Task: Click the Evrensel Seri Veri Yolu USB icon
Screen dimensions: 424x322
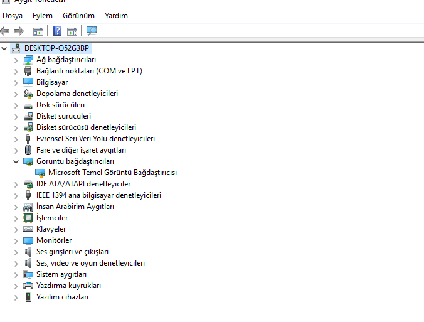Action: (28, 139)
